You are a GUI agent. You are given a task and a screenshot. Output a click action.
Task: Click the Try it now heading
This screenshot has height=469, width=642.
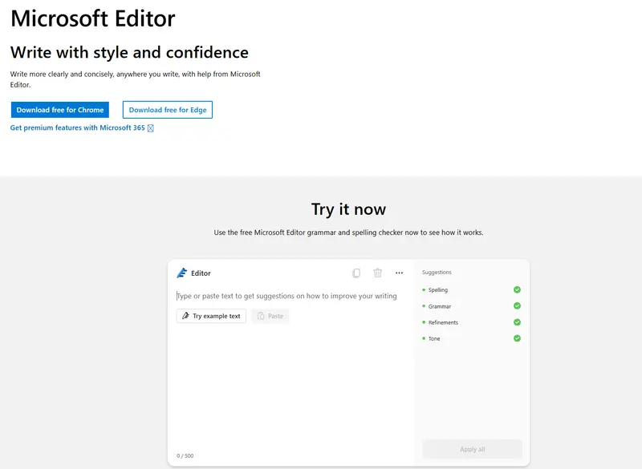click(348, 209)
